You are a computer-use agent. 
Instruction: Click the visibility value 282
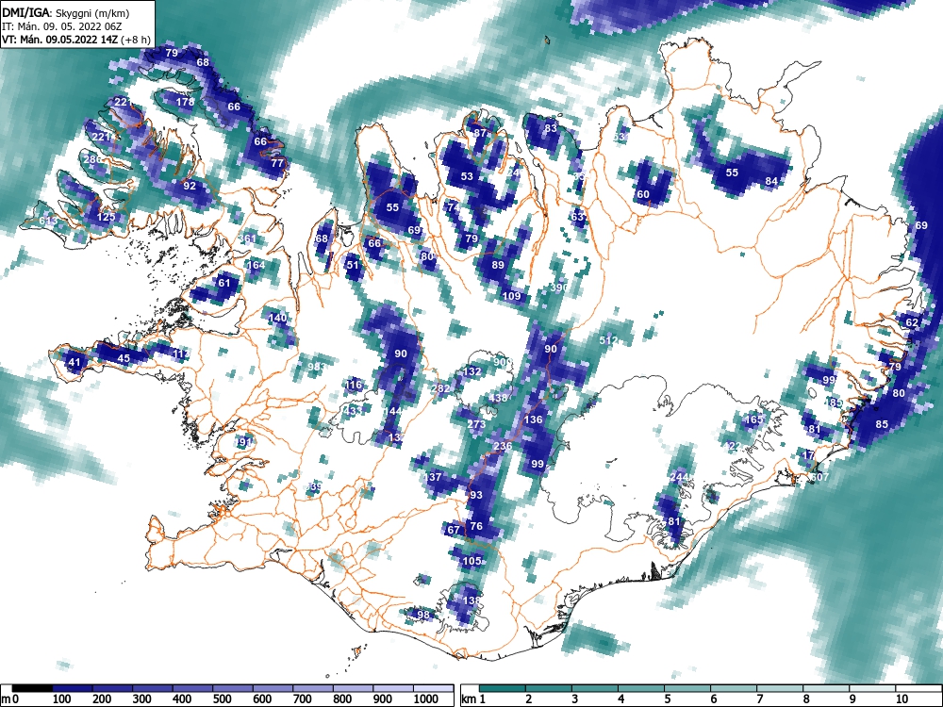click(440, 388)
